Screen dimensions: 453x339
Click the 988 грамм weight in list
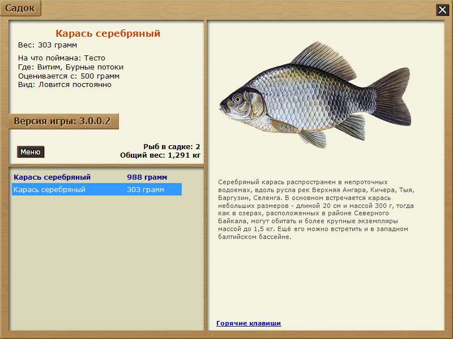coord(147,177)
